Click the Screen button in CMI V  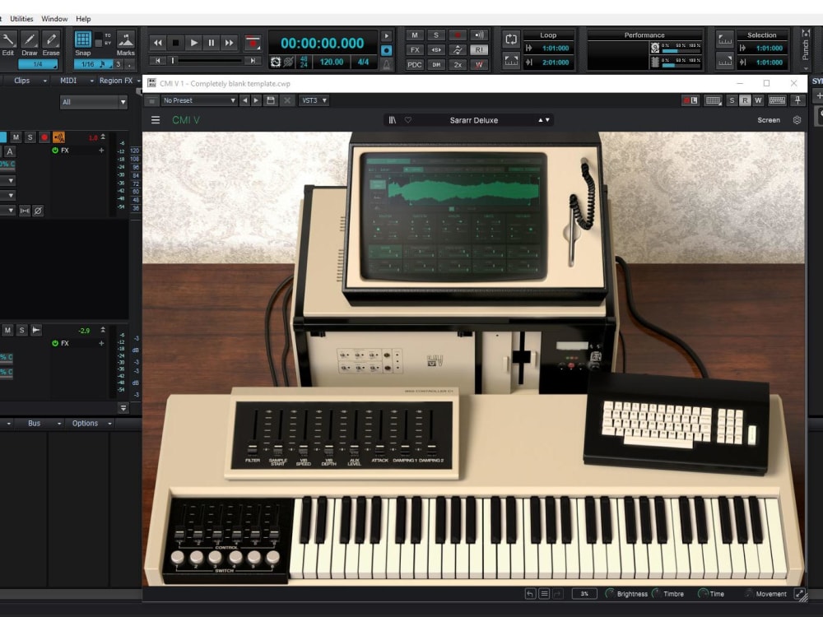coord(769,120)
